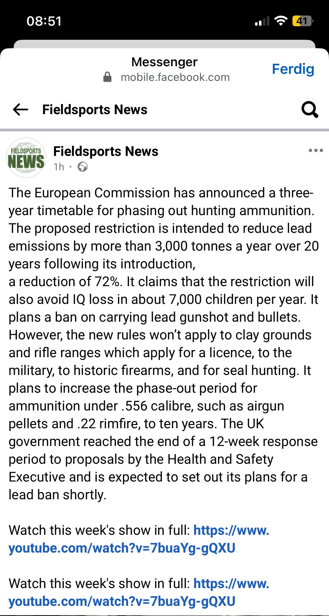Open the Fieldsports News author name on the post
Image resolution: width=329 pixels, height=616 pixels.
[x=106, y=151]
